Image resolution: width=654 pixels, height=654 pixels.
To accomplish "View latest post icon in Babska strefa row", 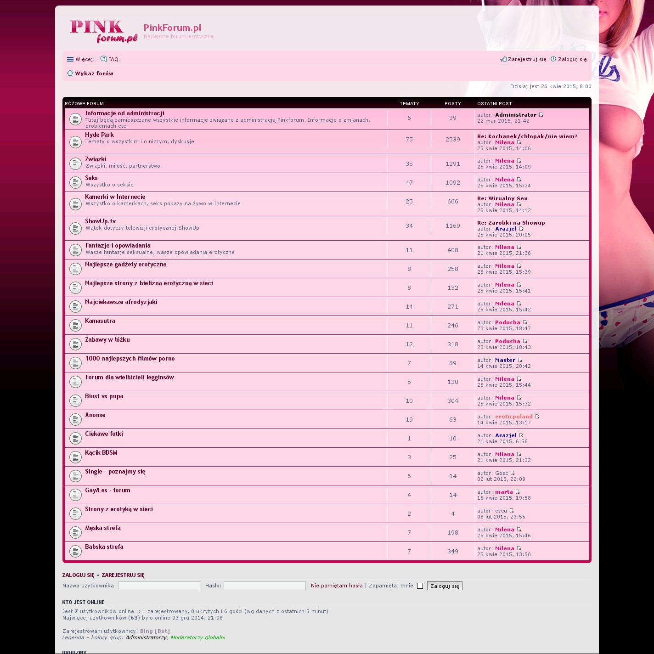I will 519,548.
